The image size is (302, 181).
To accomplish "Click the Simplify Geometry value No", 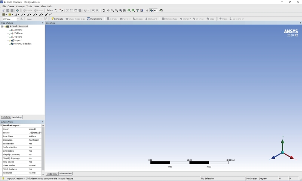I will click(x=35, y=155).
